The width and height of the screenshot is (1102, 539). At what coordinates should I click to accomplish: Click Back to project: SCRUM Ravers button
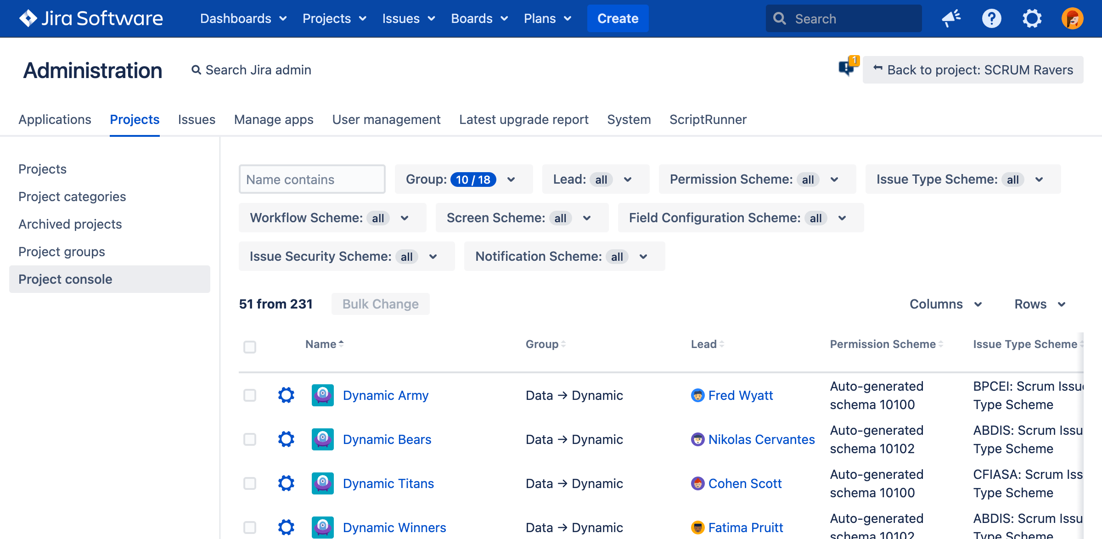point(973,70)
